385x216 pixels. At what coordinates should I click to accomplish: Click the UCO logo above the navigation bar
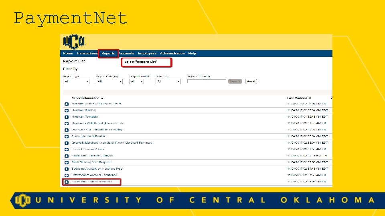(x=74, y=42)
